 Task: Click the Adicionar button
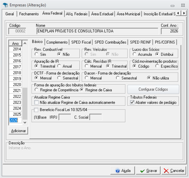pyautogui.click(x=18, y=131)
